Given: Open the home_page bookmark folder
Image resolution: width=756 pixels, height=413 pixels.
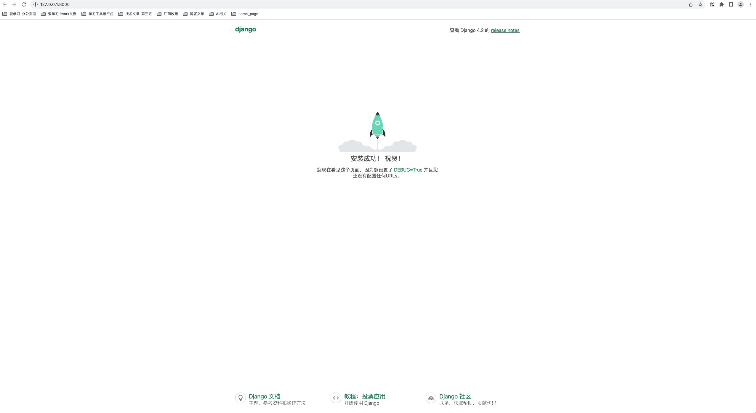Looking at the screenshot, I should (x=245, y=14).
